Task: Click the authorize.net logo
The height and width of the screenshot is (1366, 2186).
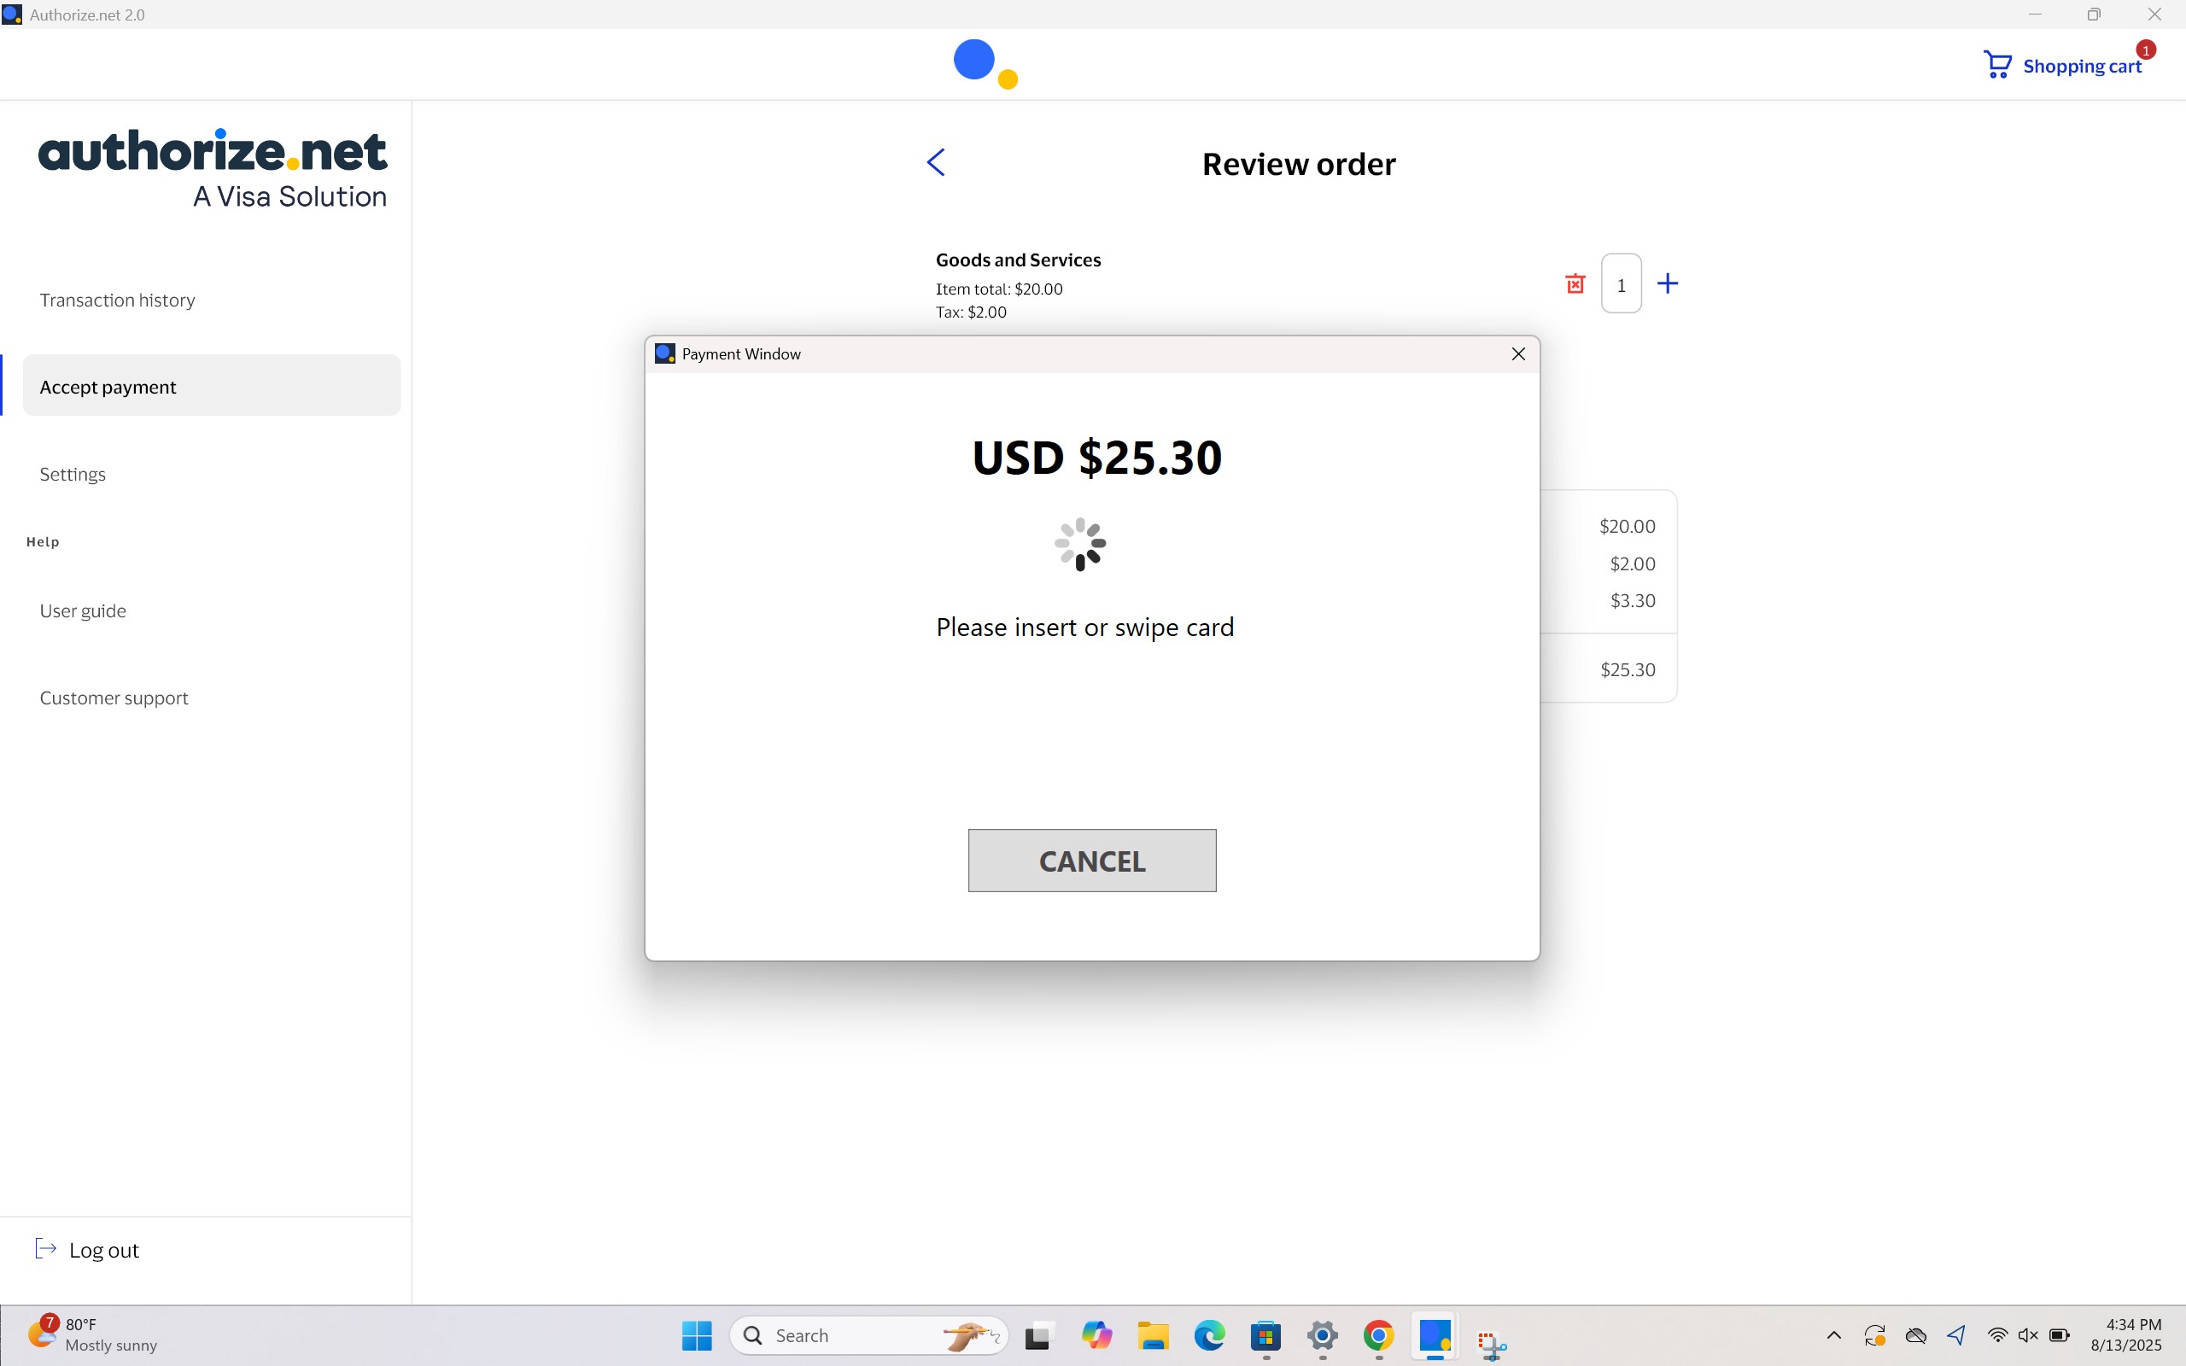Action: 213,166
